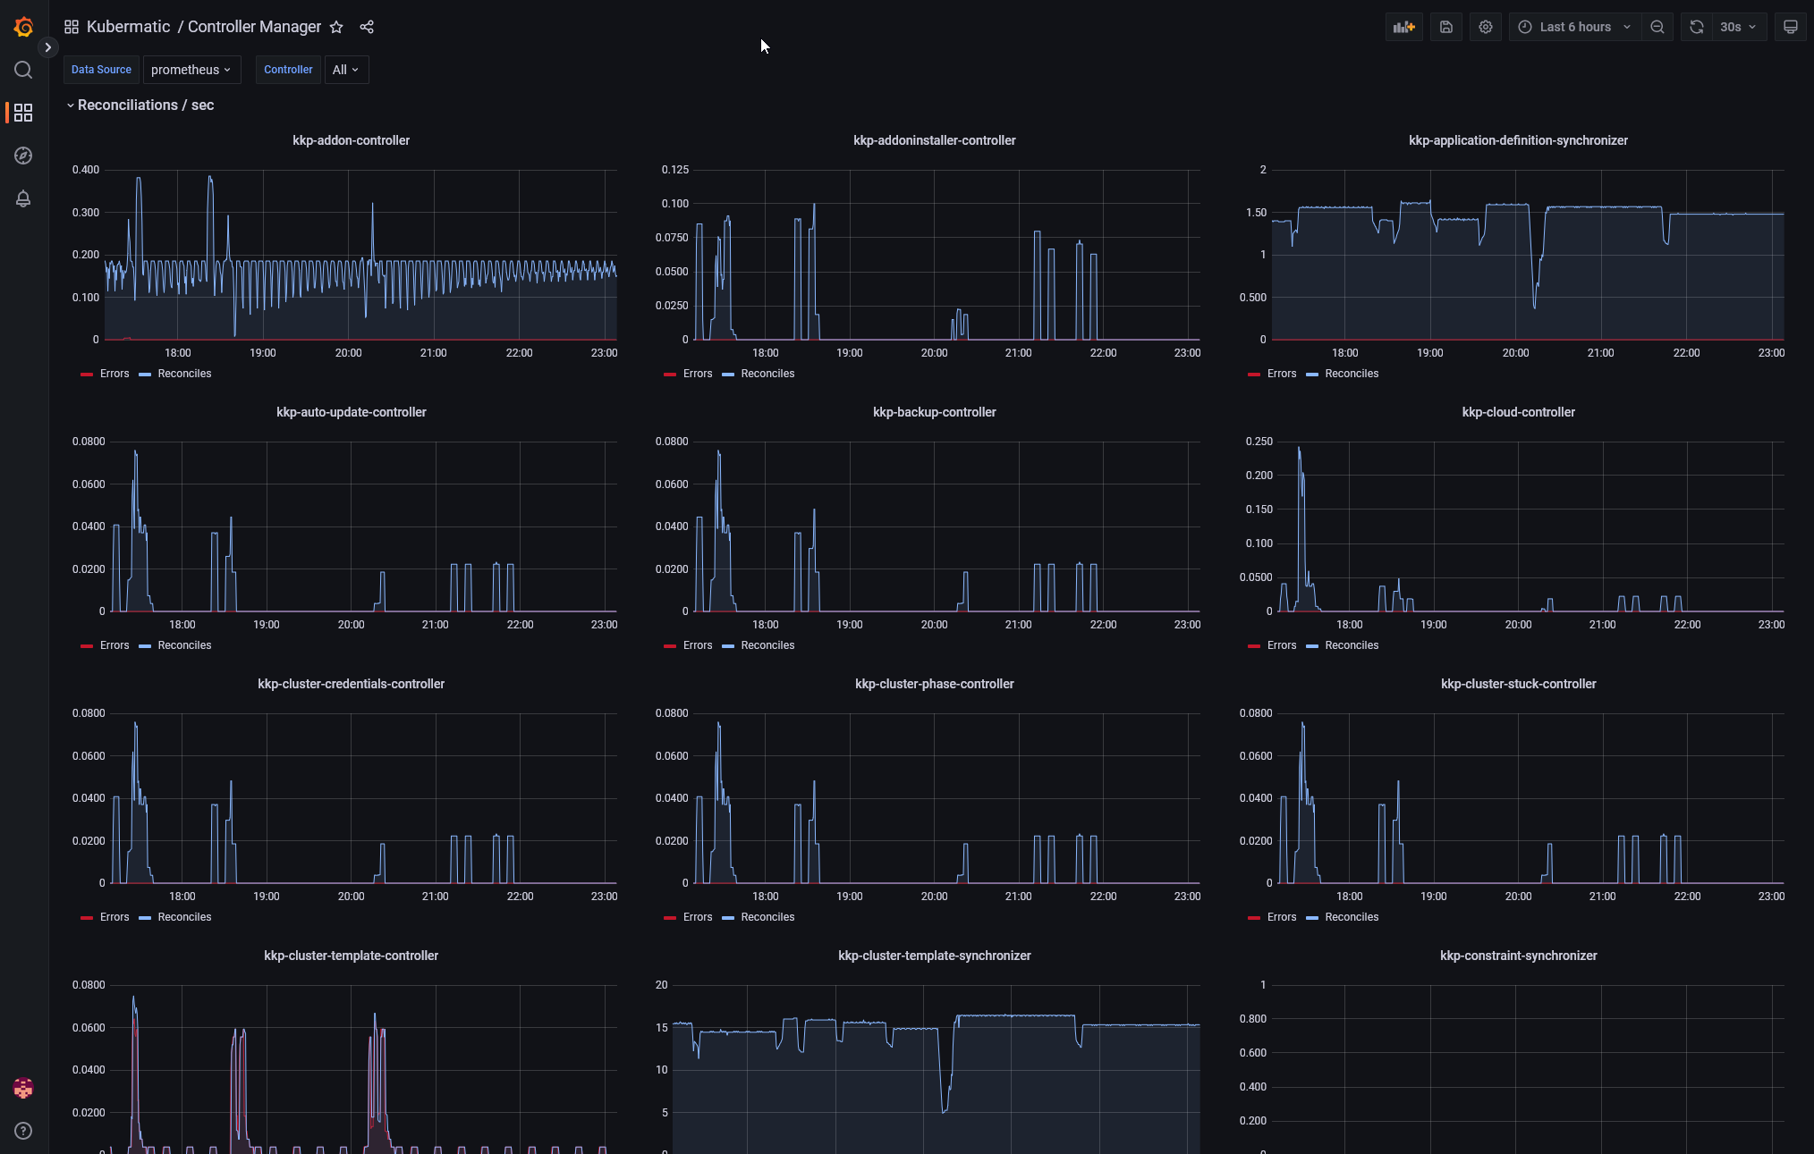The width and height of the screenshot is (1814, 1154).
Task: Collapse the Reconciliations / sec row
Action: pos(145,105)
